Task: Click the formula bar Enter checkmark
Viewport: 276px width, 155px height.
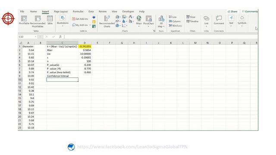Action: [53, 37]
